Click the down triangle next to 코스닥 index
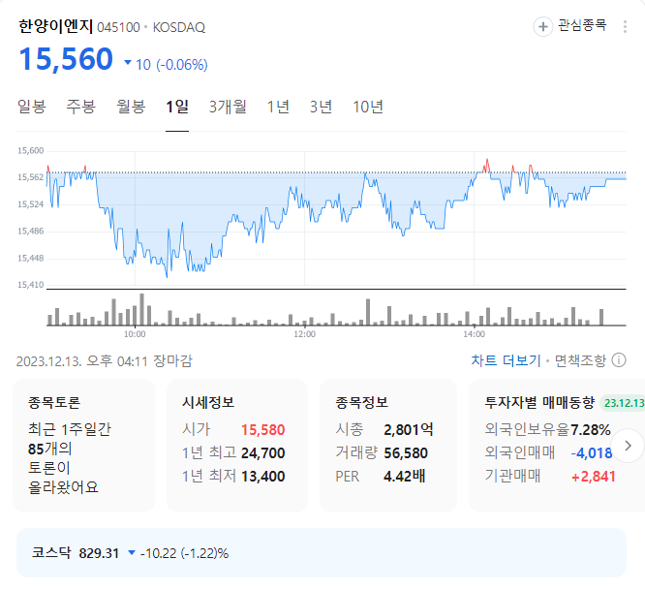 pyautogui.click(x=132, y=552)
